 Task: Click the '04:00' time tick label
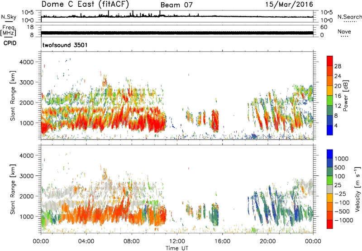(86, 241)
